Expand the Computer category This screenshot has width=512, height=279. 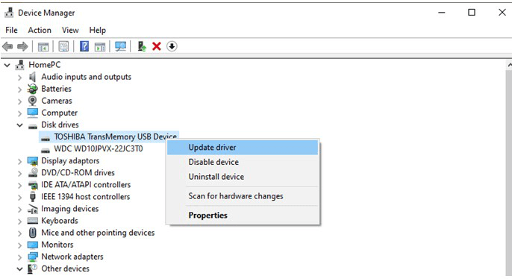tap(19, 113)
